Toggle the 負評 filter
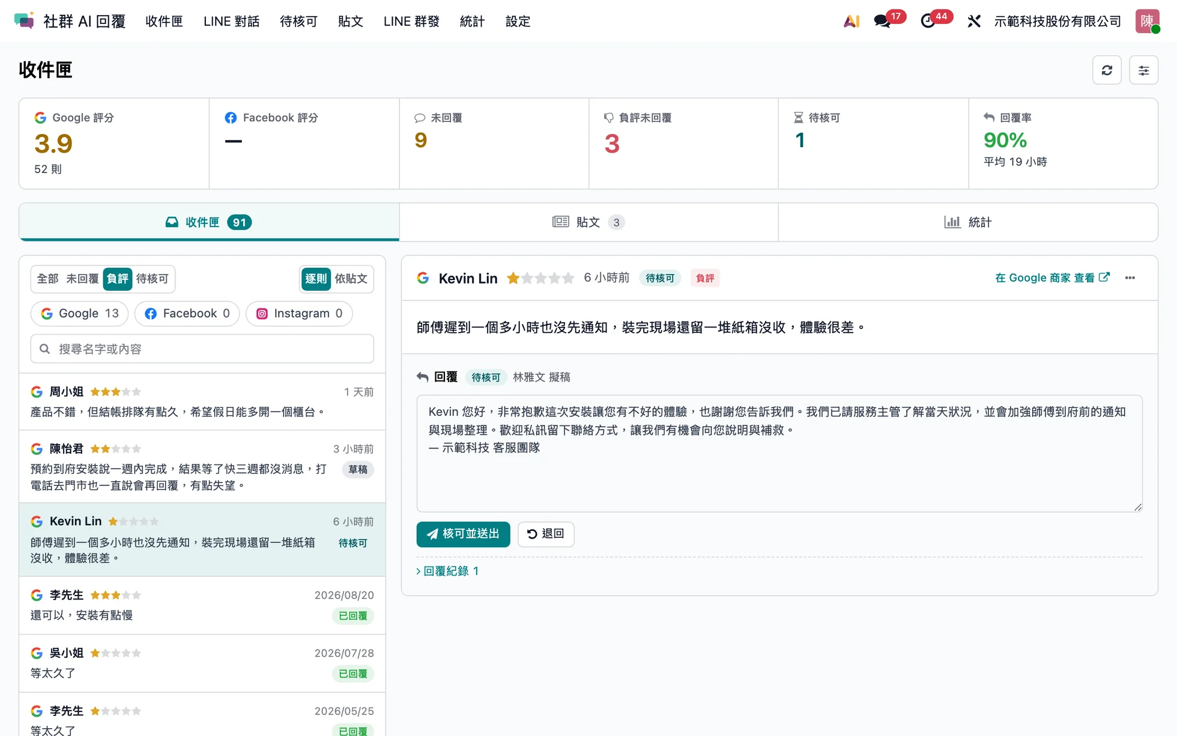Image resolution: width=1177 pixels, height=736 pixels. point(117,278)
